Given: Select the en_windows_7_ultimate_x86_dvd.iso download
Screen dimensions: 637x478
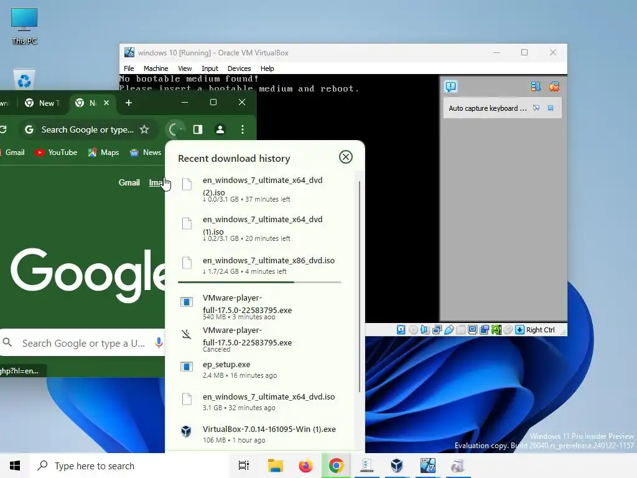Looking at the screenshot, I should point(260,265).
